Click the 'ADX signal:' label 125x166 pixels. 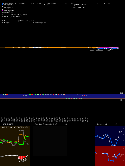6,23
